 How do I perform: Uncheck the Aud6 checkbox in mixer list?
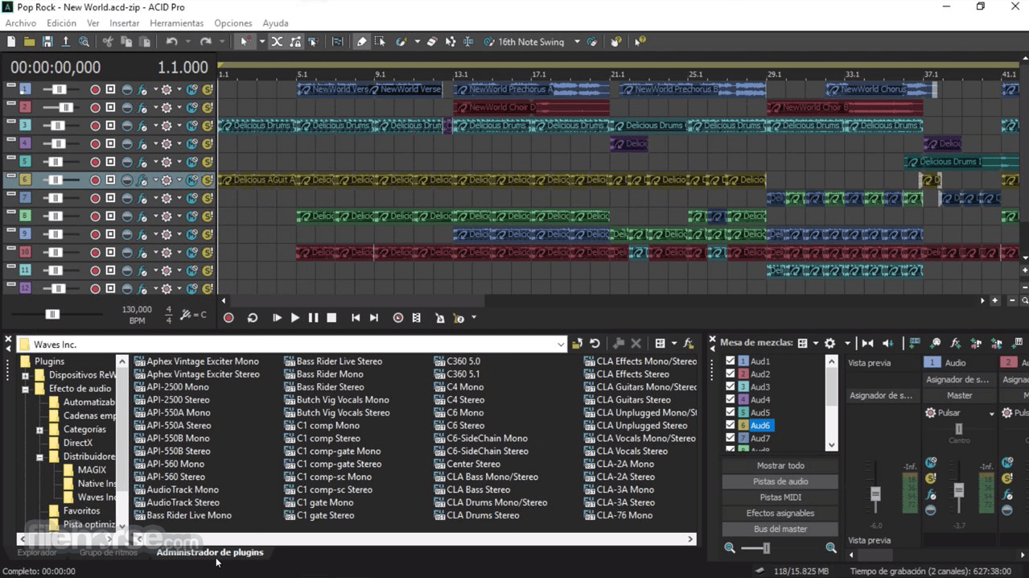731,426
